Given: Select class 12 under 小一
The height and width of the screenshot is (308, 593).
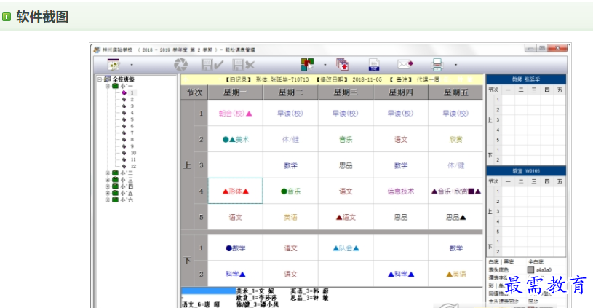Looking at the screenshot, I should pos(133,166).
